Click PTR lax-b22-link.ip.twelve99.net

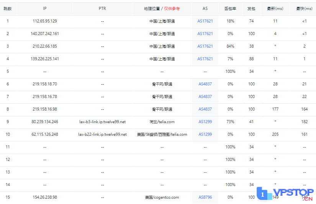click(x=102, y=135)
